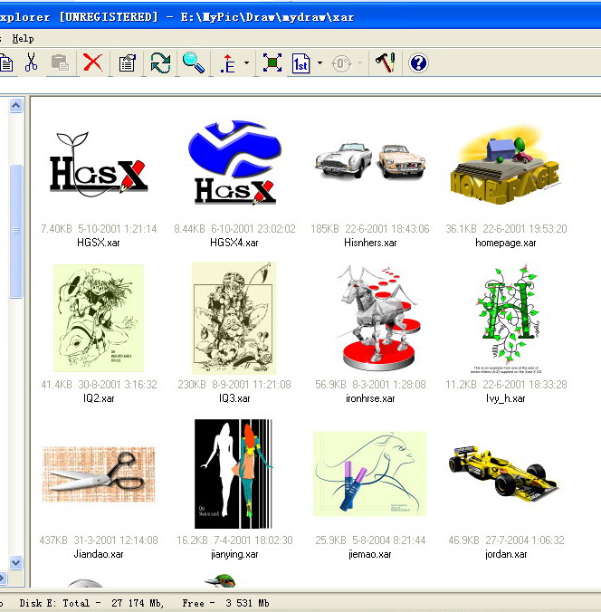Open options via hammer tools icon
The image size is (601, 612).
pos(386,62)
